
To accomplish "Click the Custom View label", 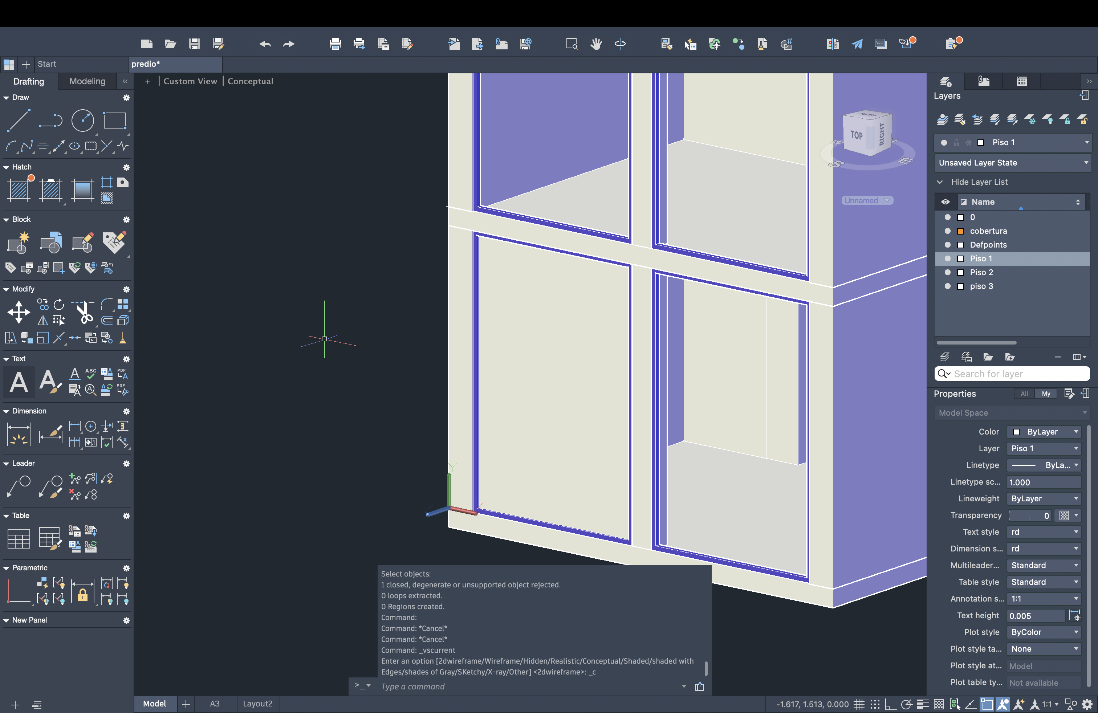I will tap(190, 81).
